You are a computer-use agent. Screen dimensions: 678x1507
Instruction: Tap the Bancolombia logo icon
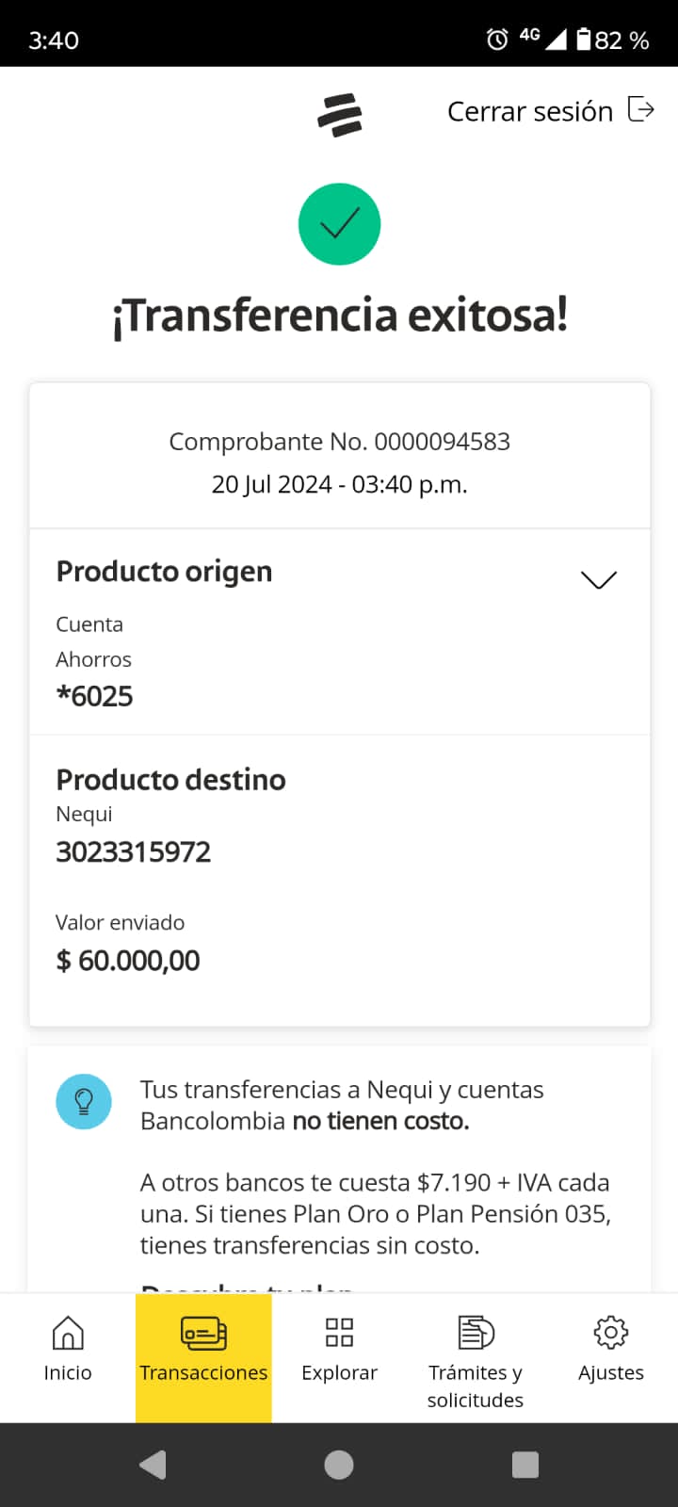(340, 115)
